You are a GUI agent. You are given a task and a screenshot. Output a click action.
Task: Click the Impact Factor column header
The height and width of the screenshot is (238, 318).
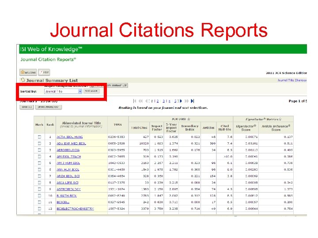[157, 128]
